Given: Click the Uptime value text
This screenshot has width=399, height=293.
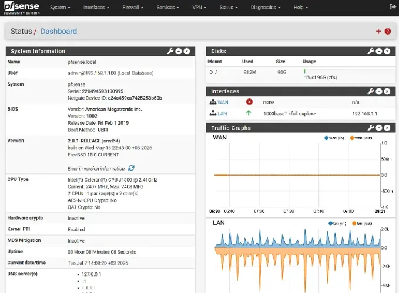Looking at the screenshot, I should [x=102, y=252].
